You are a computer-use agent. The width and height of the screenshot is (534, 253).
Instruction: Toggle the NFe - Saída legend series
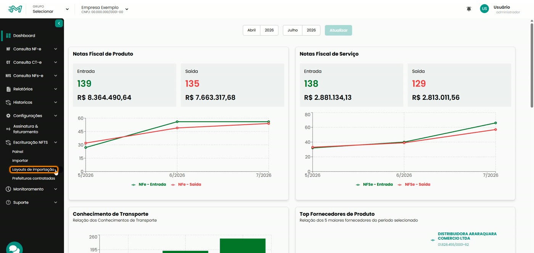(186, 184)
